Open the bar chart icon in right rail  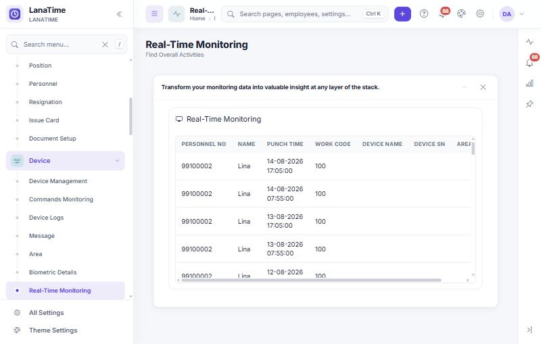pyautogui.click(x=530, y=83)
